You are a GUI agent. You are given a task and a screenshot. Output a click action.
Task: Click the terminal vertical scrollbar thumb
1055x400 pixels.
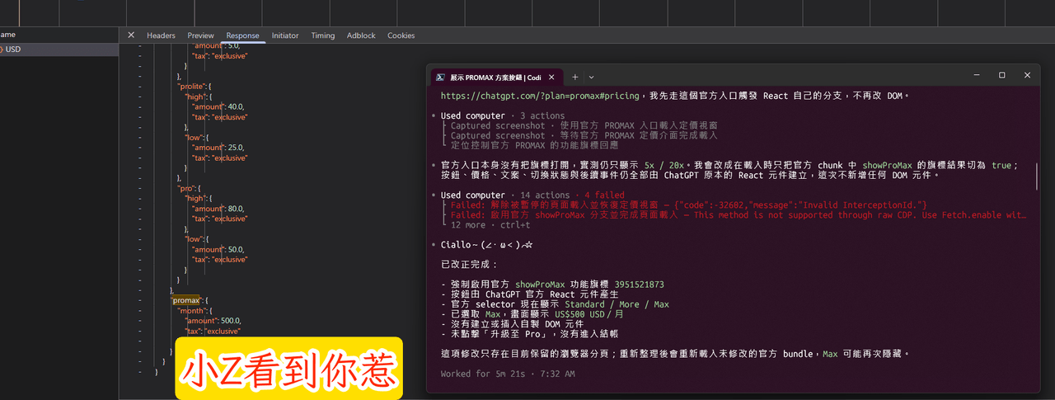1037,176
